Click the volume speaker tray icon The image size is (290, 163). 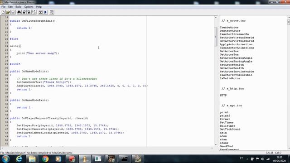(x=263, y=159)
